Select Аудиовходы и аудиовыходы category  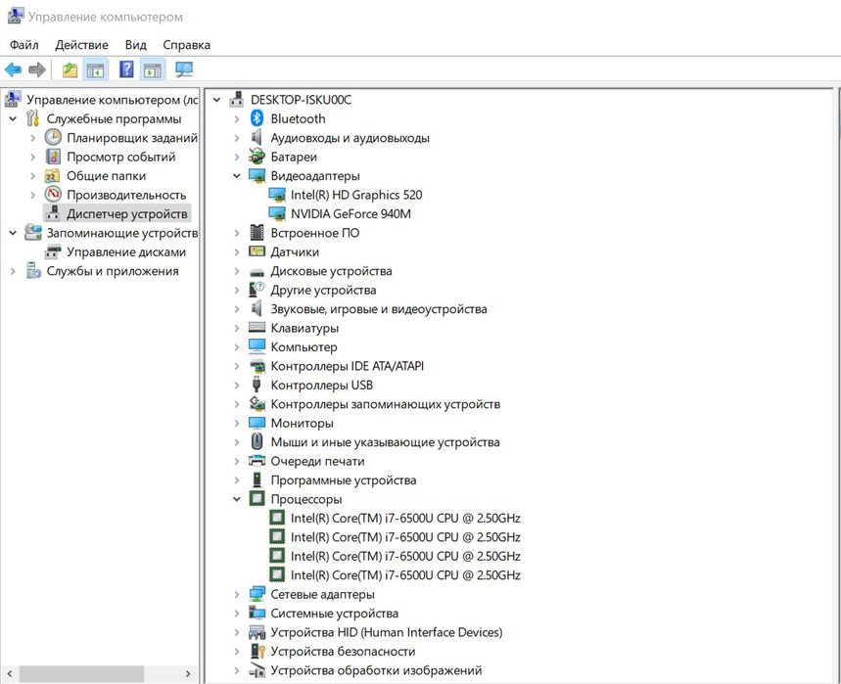350,138
